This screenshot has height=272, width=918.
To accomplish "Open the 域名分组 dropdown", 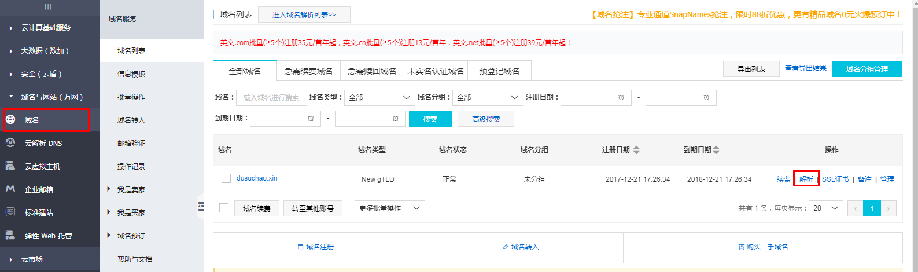I will click(488, 98).
